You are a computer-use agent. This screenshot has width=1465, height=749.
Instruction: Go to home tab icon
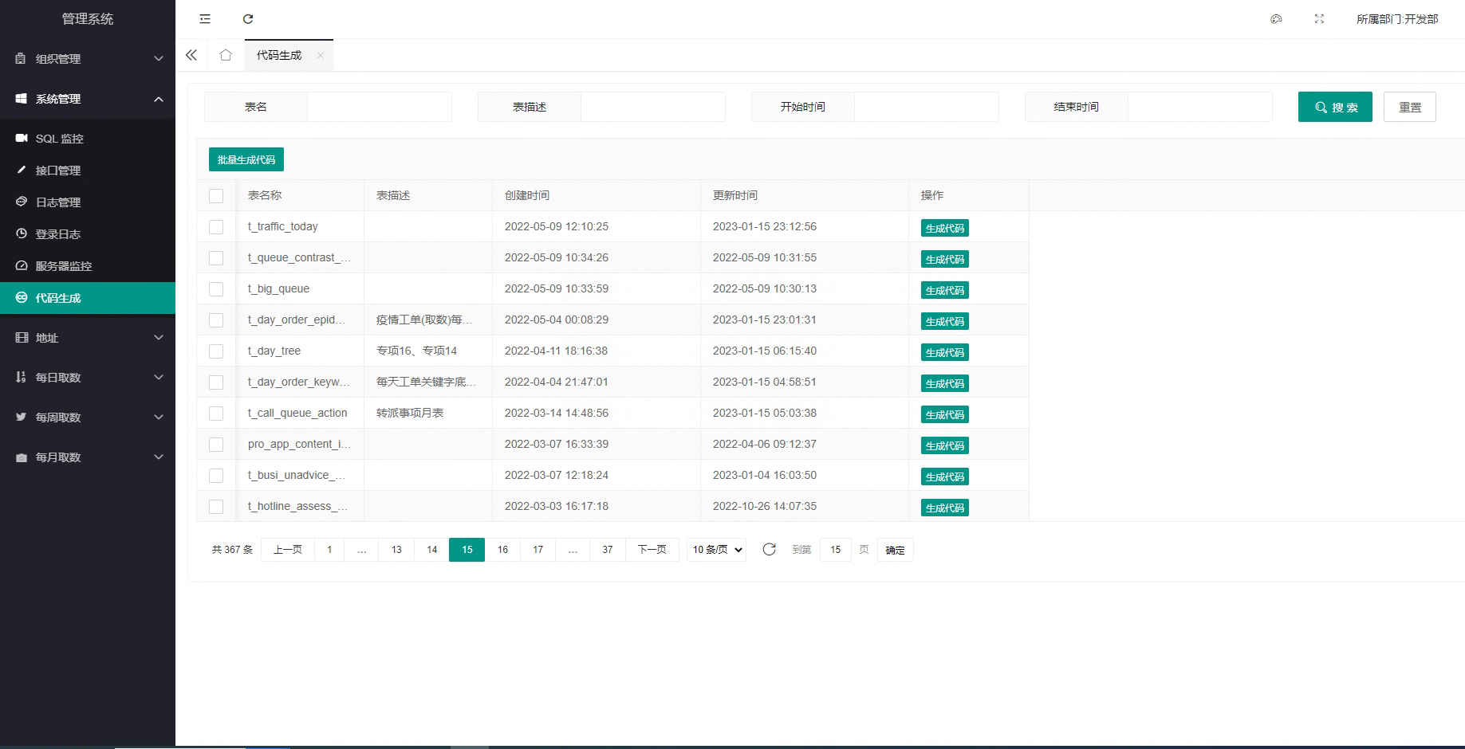pos(226,55)
